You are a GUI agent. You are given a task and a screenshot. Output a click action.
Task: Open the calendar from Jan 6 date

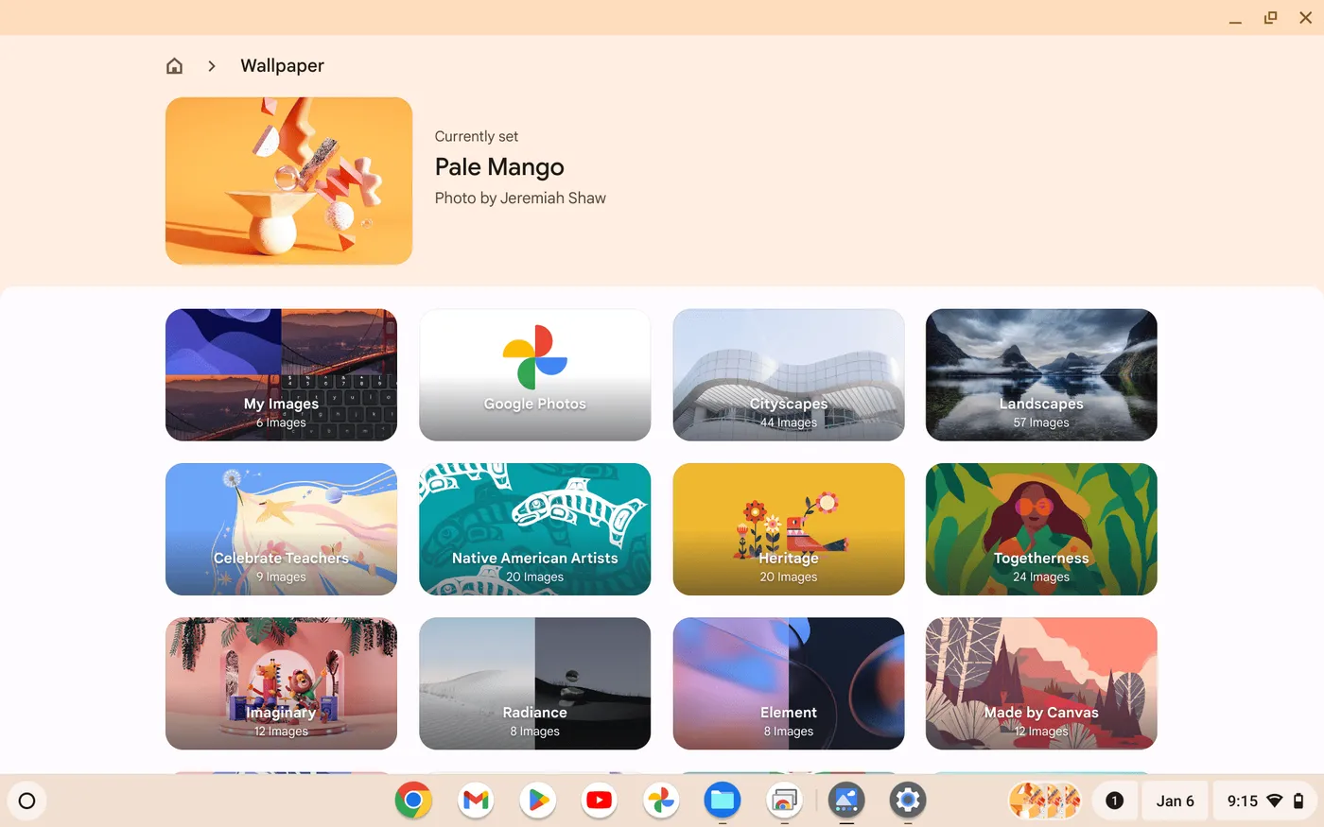1175,801
